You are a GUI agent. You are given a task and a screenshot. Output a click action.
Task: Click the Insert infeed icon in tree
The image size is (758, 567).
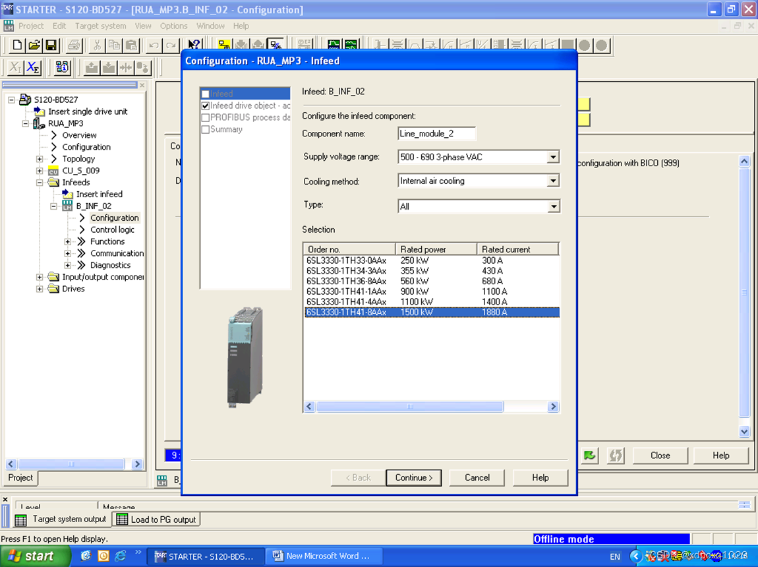(67, 194)
